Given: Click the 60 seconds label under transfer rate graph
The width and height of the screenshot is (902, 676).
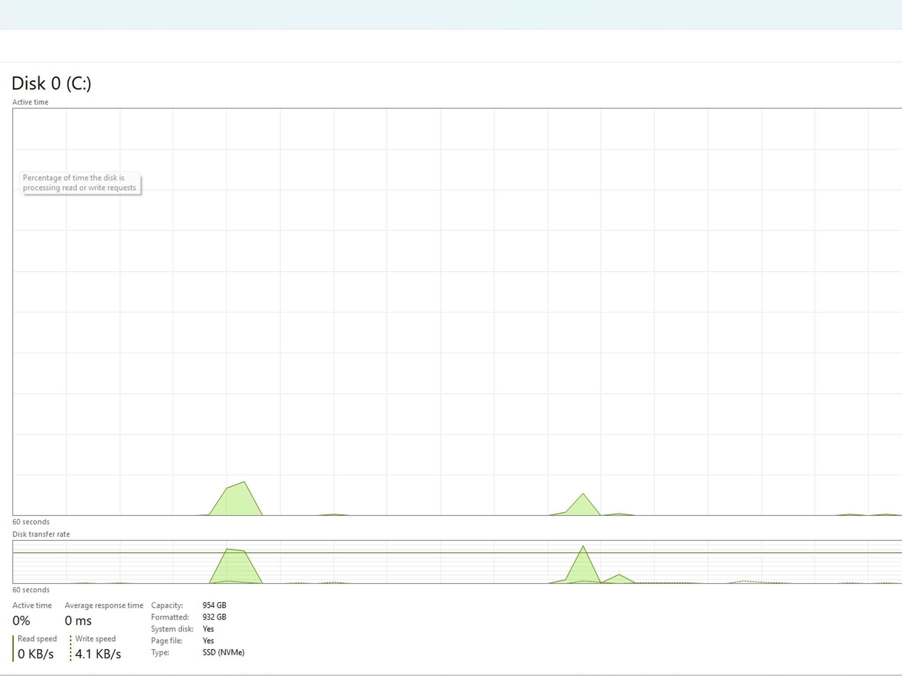Looking at the screenshot, I should point(31,590).
